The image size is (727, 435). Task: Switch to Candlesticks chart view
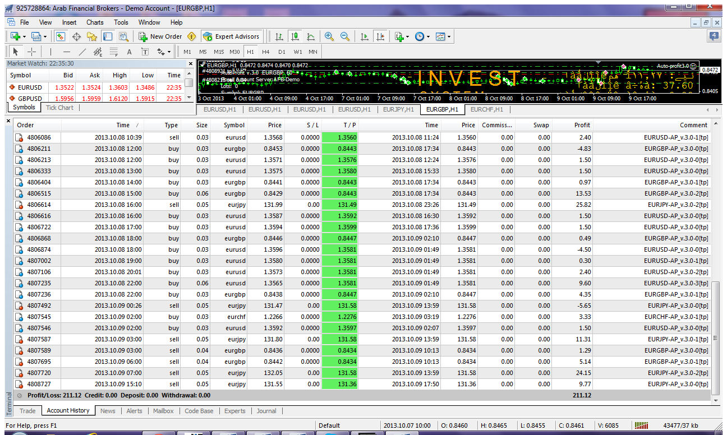point(295,36)
